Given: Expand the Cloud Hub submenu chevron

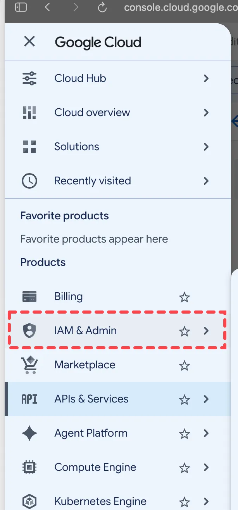Looking at the screenshot, I should point(206,78).
